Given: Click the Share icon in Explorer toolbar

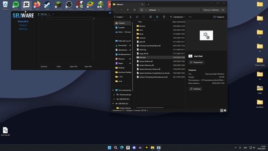Looking at the screenshot, I should click(x=157, y=17).
